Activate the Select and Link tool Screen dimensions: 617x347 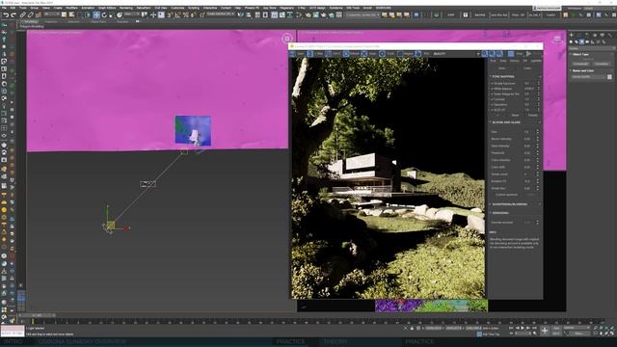point(23,15)
